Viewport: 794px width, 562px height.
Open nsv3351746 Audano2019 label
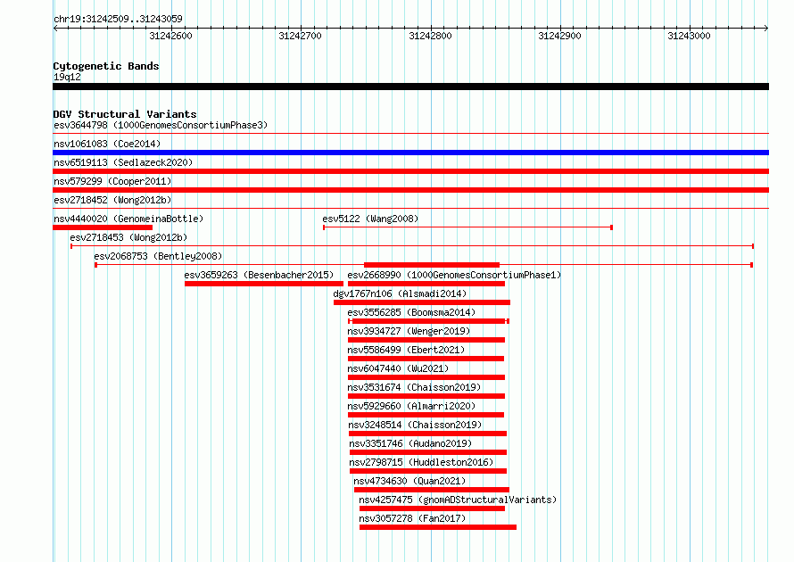410,443
